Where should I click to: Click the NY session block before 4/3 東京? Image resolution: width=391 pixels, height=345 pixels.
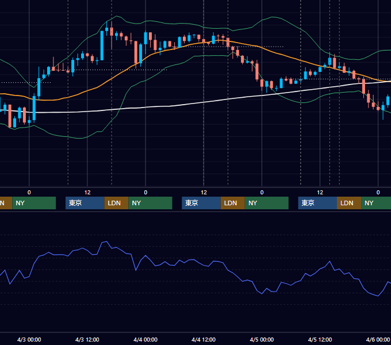(34, 203)
